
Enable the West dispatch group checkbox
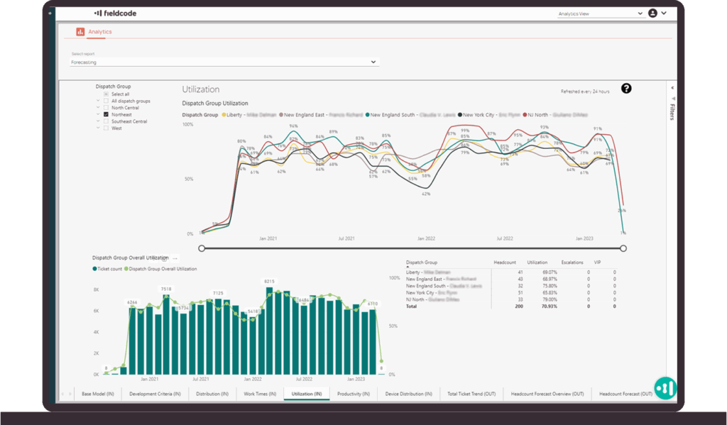[106, 128]
